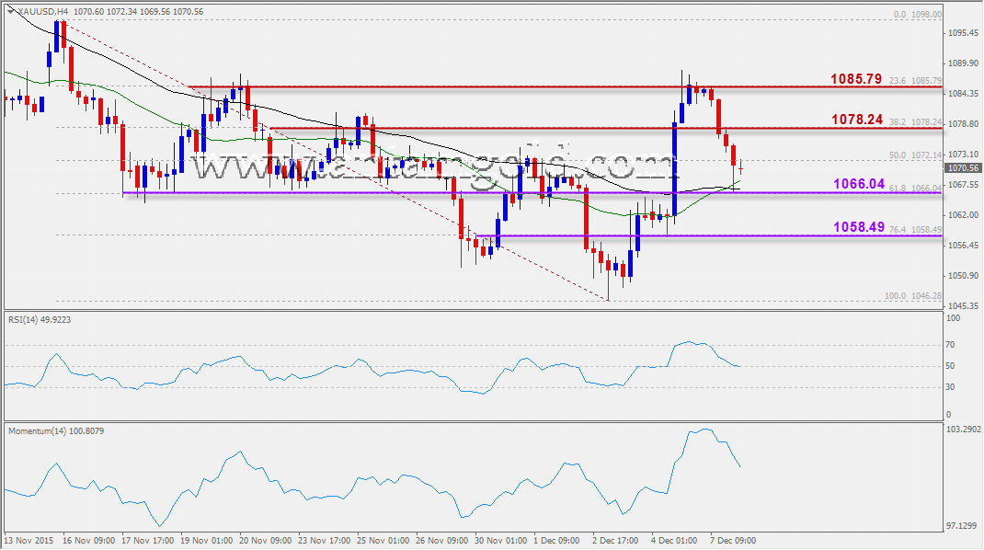Click the current price tag 1070.56
The width and height of the screenshot is (984, 550).
click(962, 168)
